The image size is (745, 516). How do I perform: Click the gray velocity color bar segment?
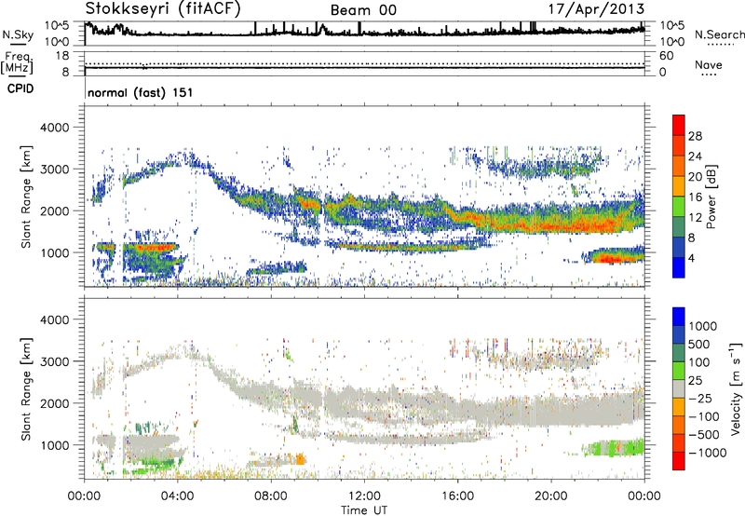coord(679,388)
